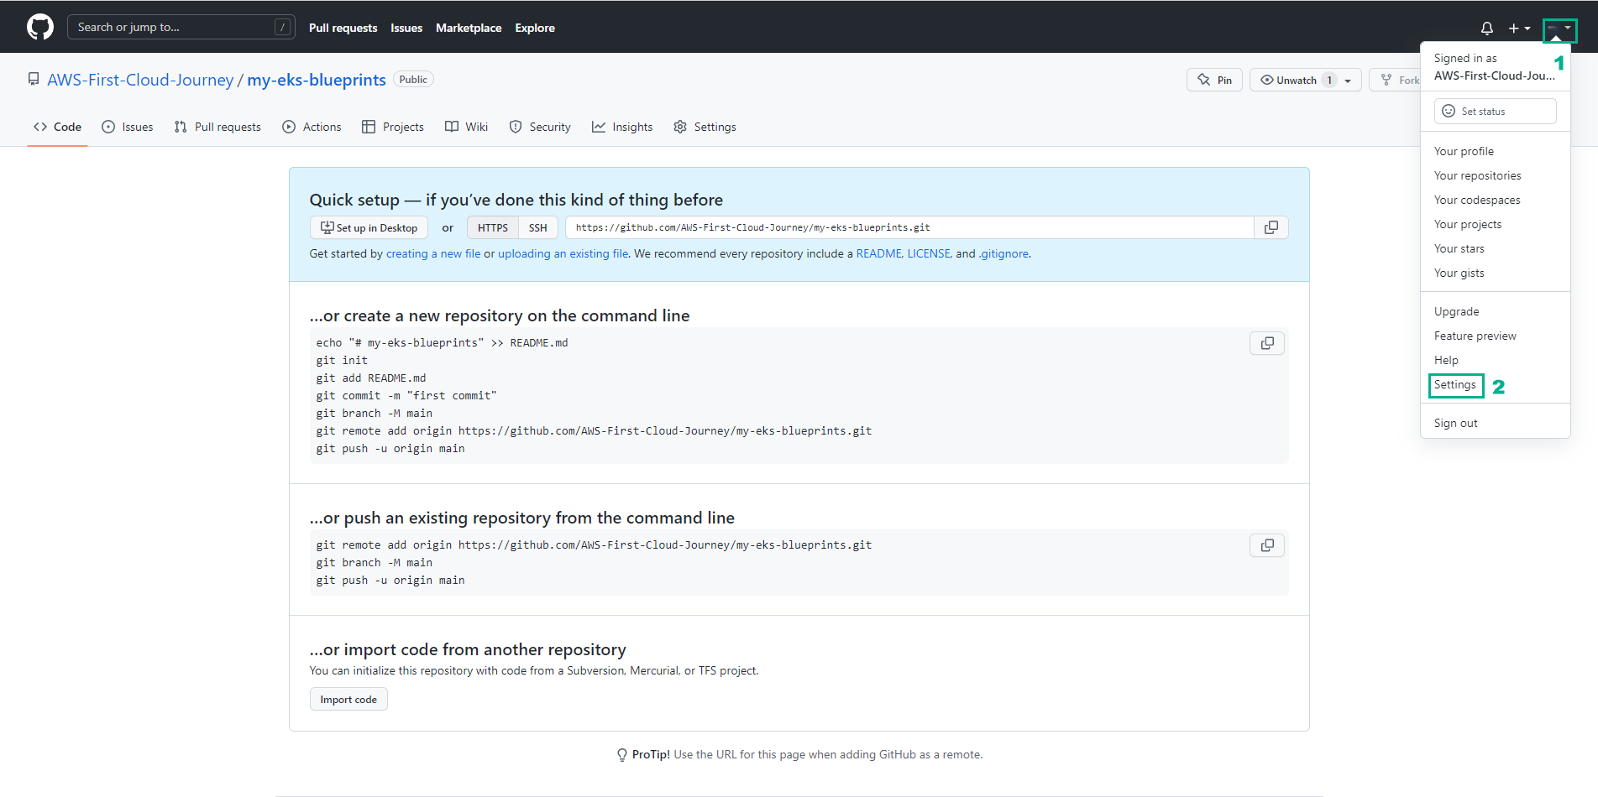Image resolution: width=1598 pixels, height=797 pixels.
Task: Open the LICENSE link
Action: pyautogui.click(x=928, y=253)
